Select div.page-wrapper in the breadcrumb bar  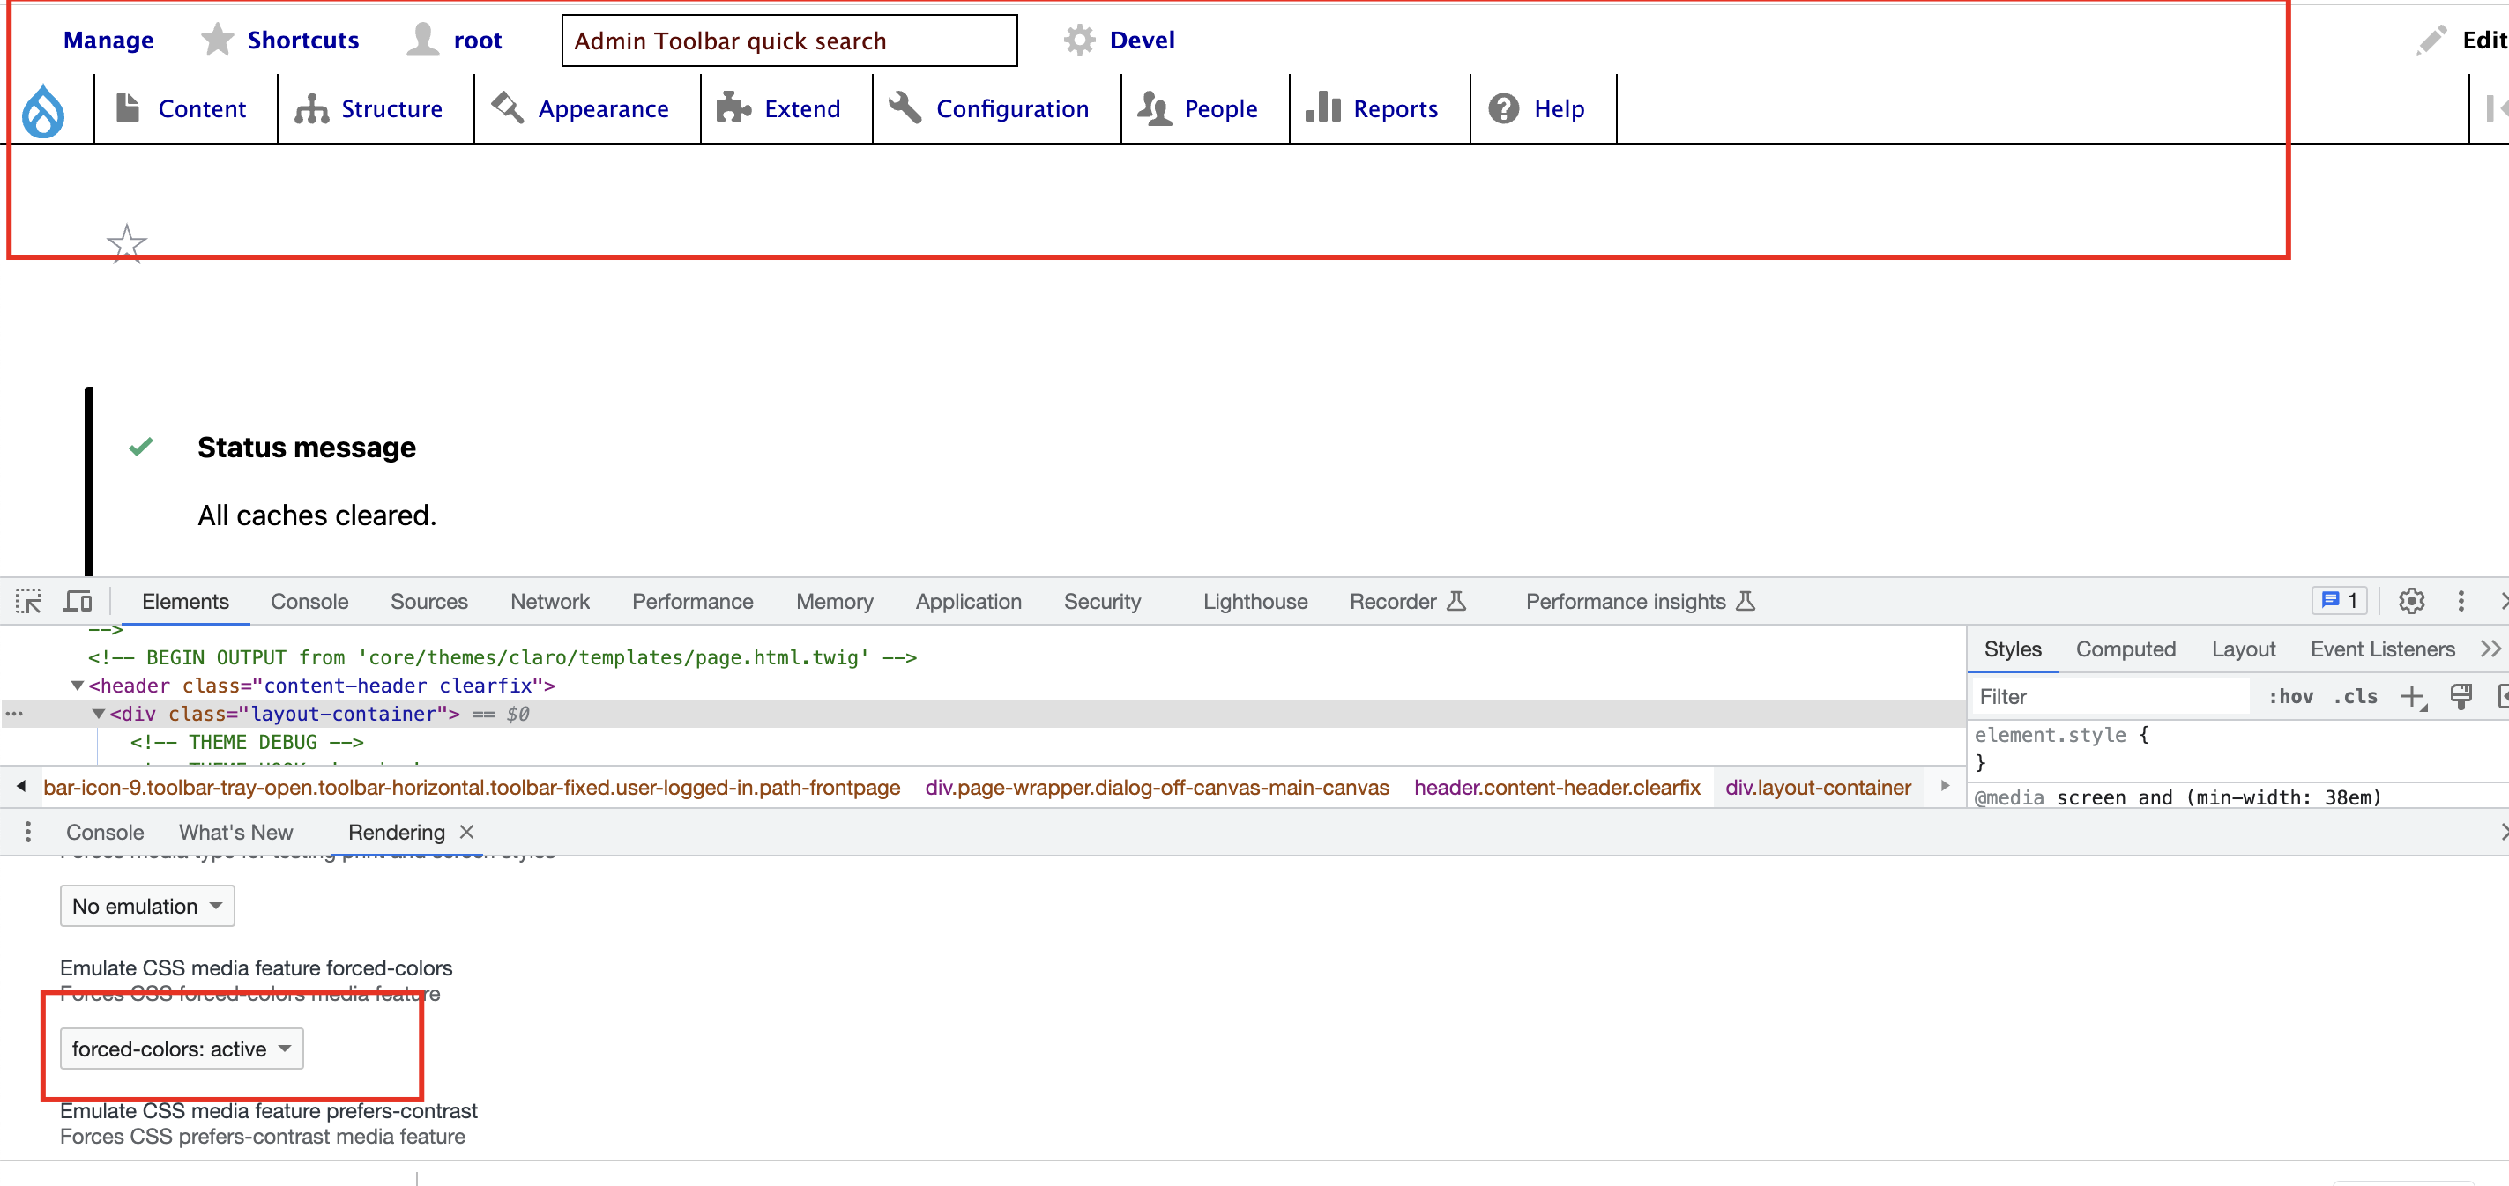(1158, 787)
